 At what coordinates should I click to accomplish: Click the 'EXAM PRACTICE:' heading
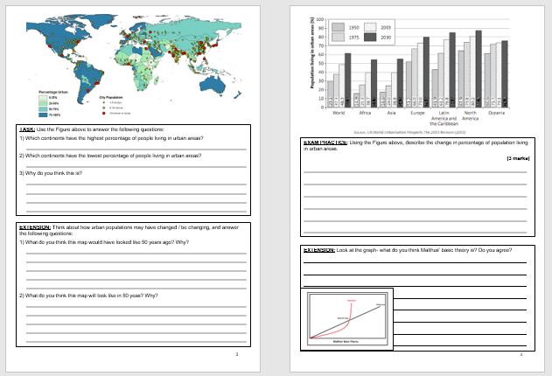[325, 143]
